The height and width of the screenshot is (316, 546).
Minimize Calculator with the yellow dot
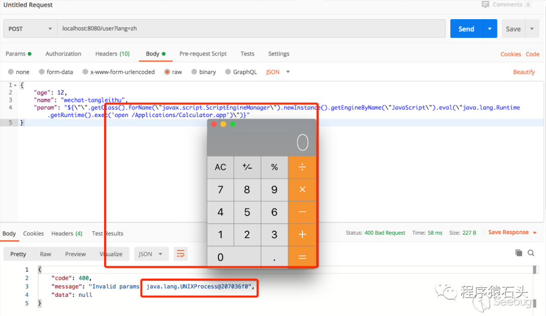223,125
